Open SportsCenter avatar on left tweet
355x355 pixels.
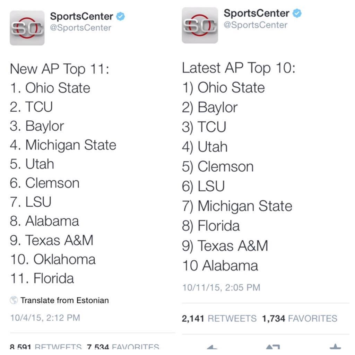click(27, 28)
